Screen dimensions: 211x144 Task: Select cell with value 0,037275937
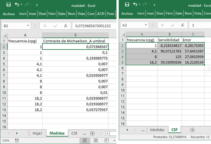(x=76, y=110)
